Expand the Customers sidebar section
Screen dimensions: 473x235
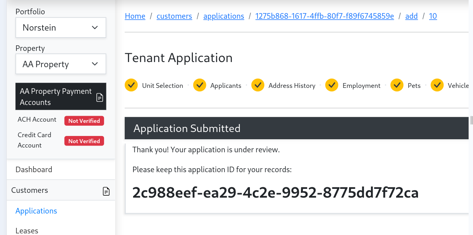(29, 190)
